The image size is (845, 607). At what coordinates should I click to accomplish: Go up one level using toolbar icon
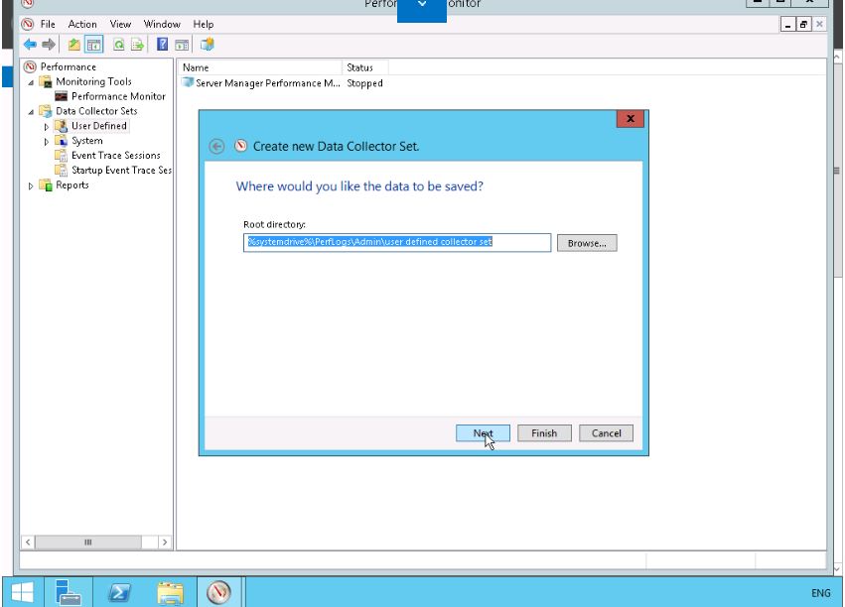click(x=73, y=45)
